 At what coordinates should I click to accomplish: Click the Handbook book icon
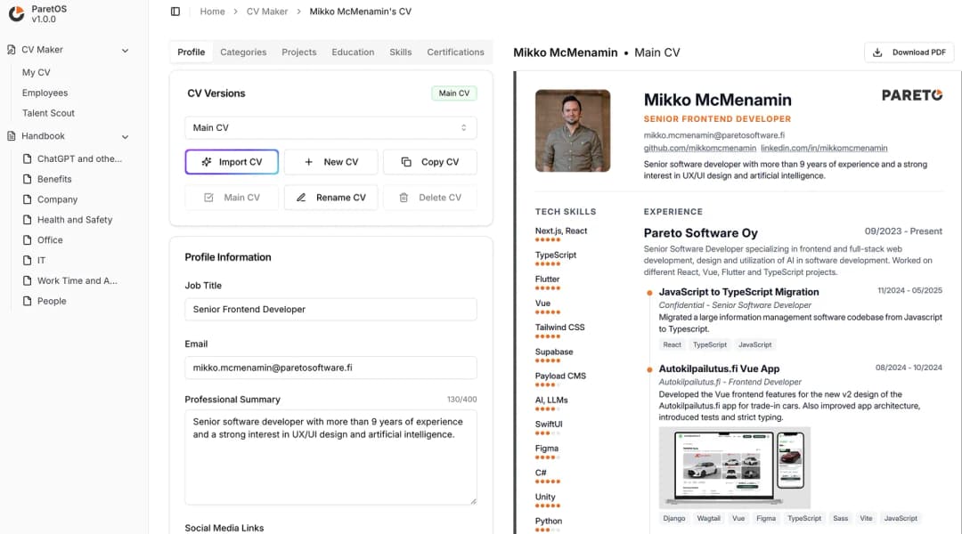point(12,136)
